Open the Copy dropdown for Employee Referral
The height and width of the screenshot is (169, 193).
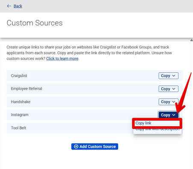pos(168,89)
